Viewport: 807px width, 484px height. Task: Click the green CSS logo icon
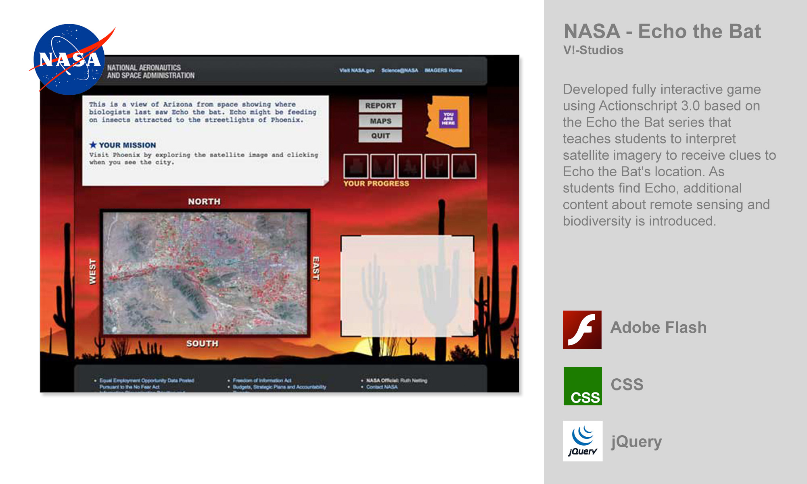coord(583,386)
